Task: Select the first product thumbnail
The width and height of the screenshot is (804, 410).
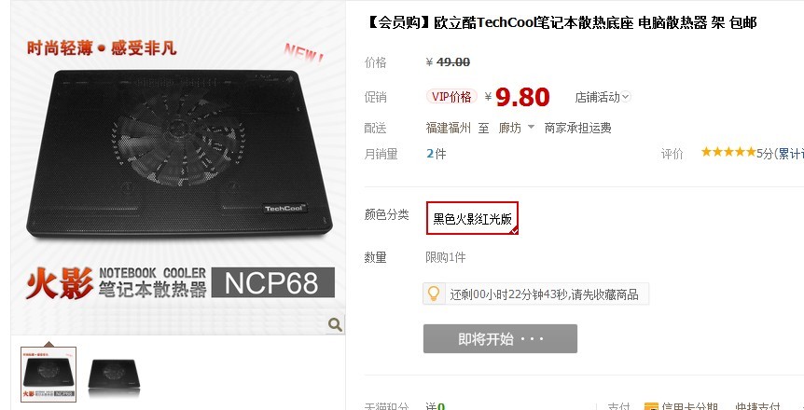Action: pos(49,375)
